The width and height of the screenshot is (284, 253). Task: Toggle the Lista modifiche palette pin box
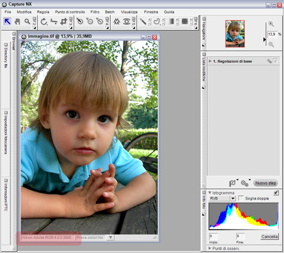tap(204, 55)
